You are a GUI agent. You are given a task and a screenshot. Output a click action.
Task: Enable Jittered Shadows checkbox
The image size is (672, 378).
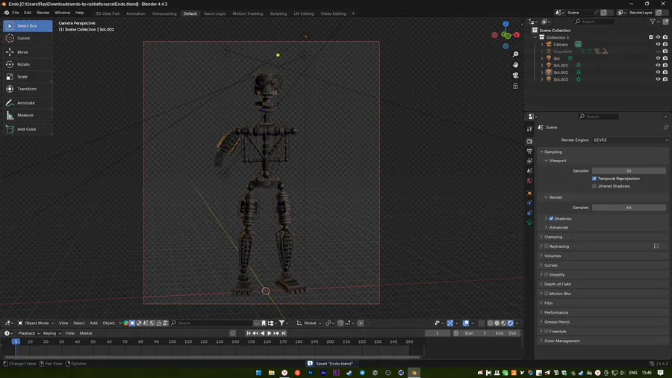[594, 186]
